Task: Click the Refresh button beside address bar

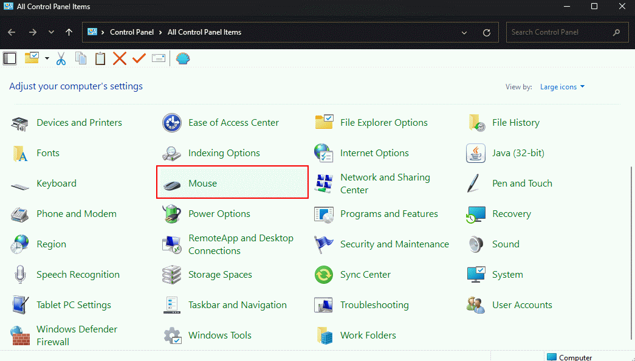Action: coord(486,32)
